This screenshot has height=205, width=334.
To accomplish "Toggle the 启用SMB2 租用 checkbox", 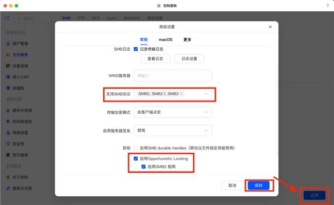I will pos(143,167).
